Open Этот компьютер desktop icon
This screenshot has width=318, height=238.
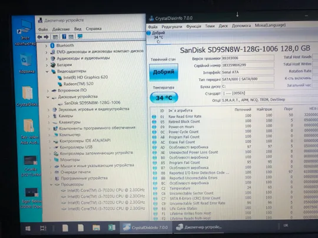click(25, 32)
